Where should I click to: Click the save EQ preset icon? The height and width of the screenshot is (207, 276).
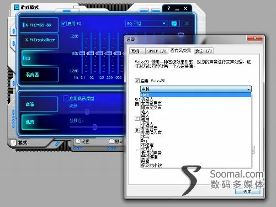(174, 24)
